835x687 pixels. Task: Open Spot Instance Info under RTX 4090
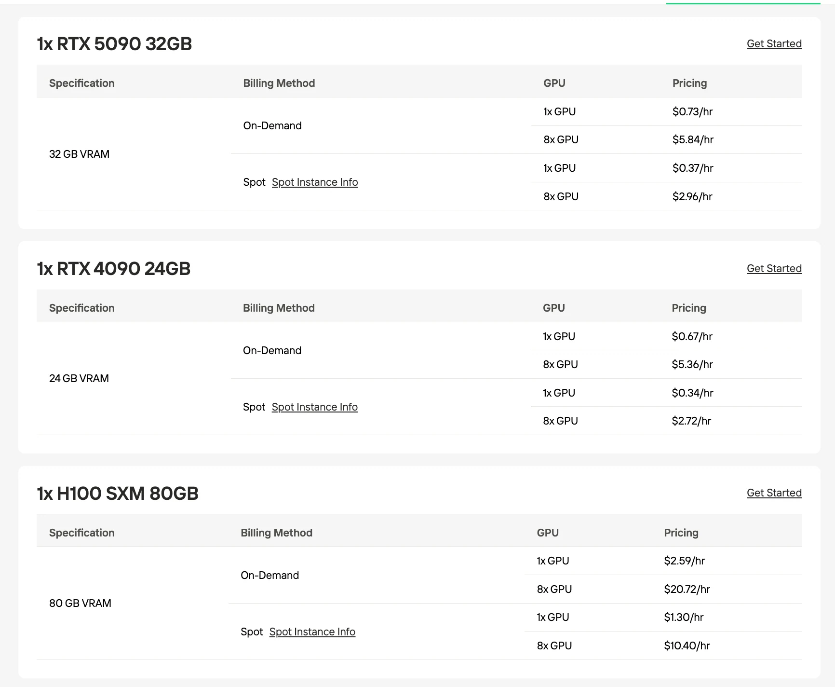click(315, 407)
